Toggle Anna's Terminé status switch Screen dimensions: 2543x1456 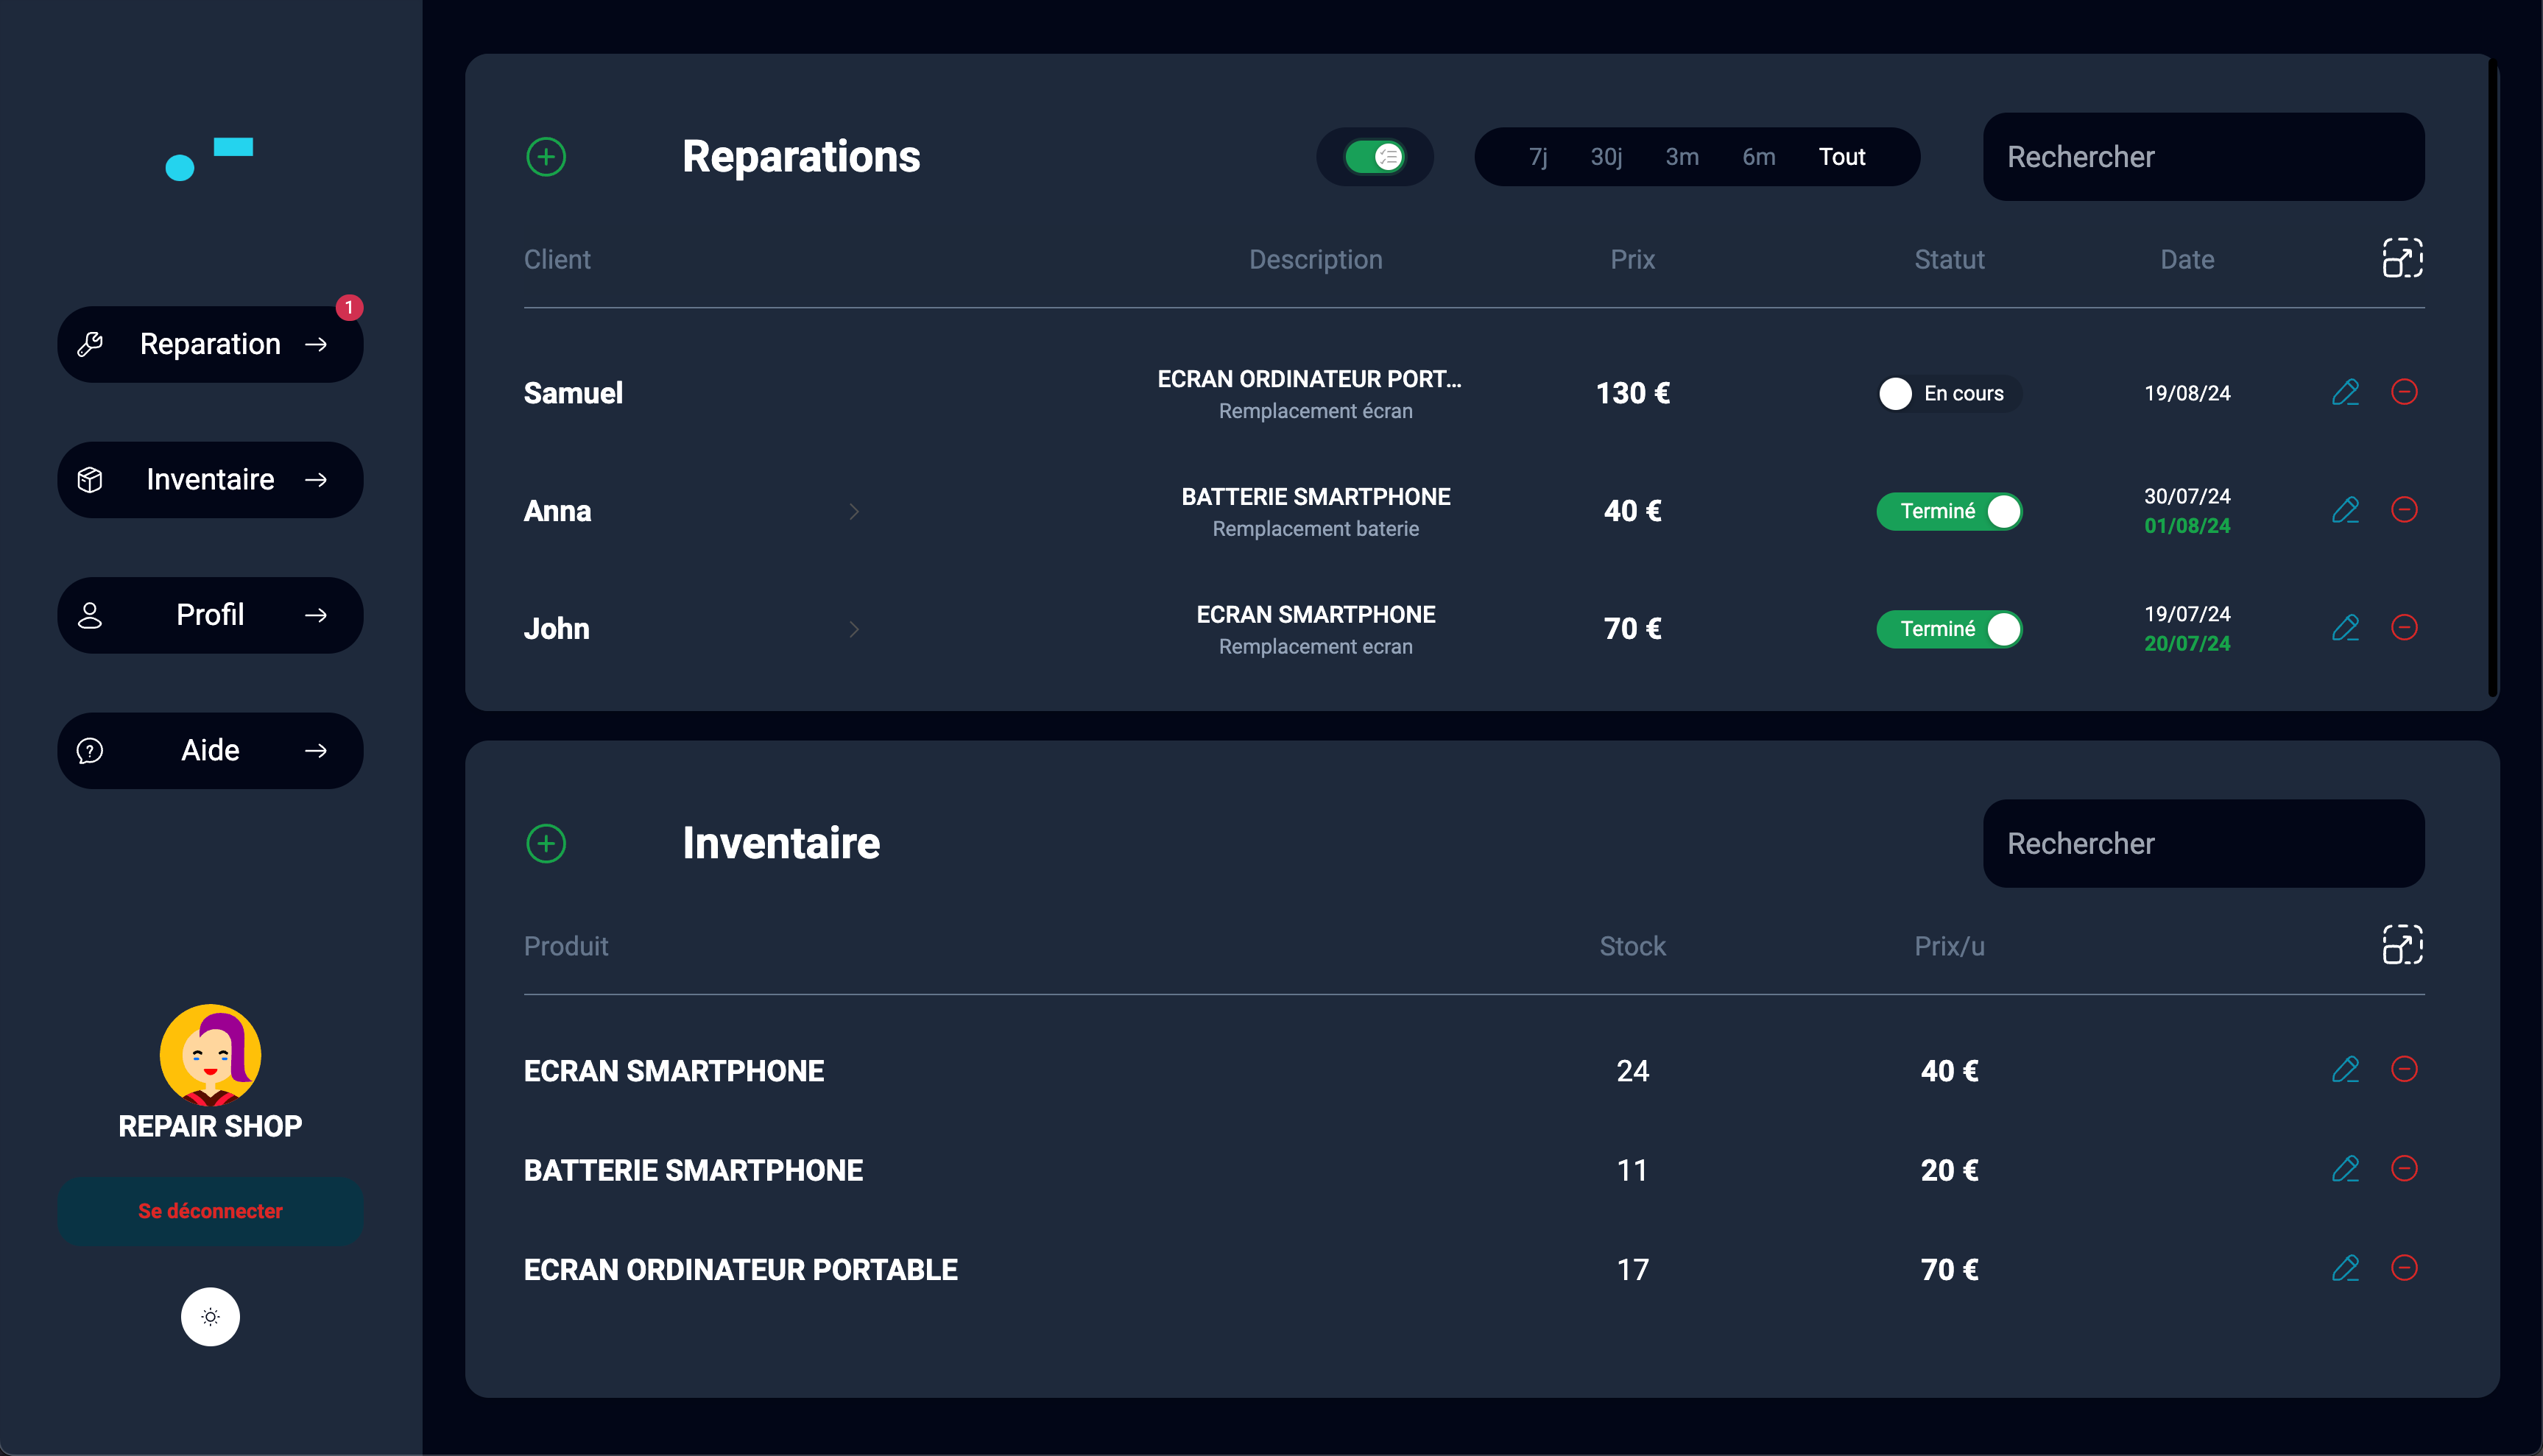pyautogui.click(x=1949, y=511)
